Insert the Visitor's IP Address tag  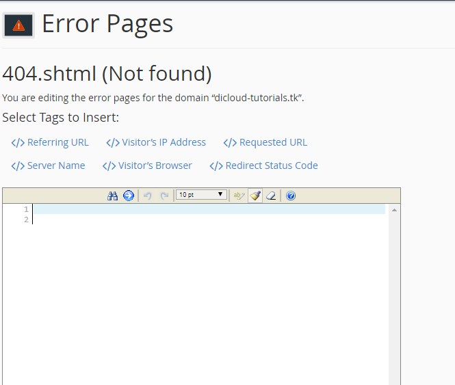point(164,142)
